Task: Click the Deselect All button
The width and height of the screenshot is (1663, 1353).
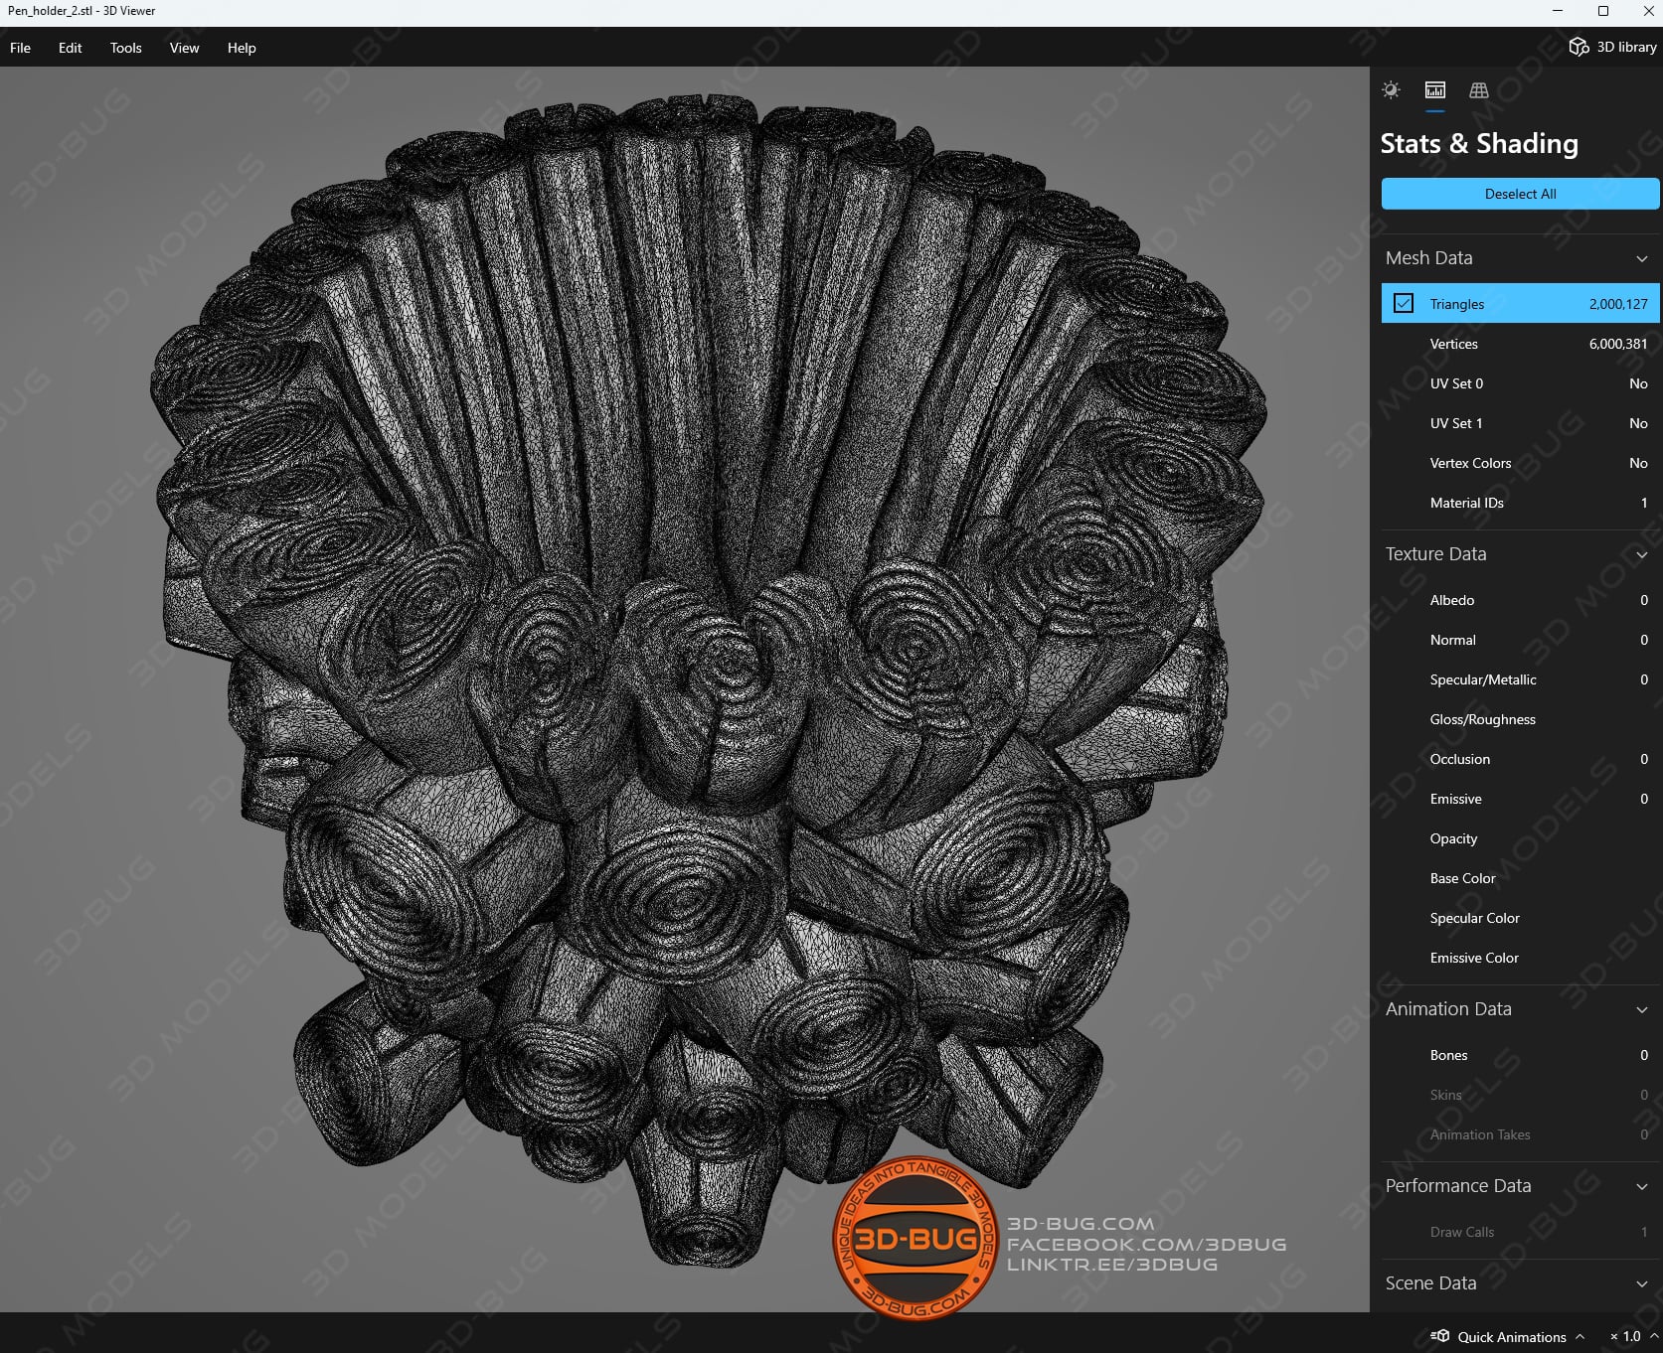Action: coord(1520,194)
